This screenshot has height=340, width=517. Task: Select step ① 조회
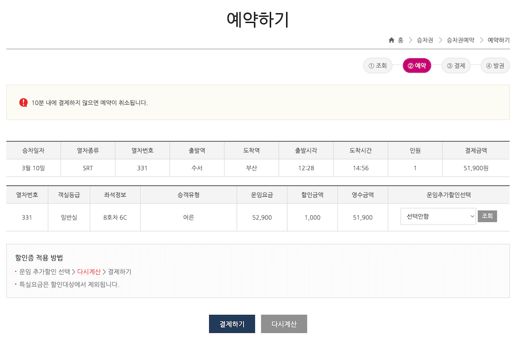(378, 66)
